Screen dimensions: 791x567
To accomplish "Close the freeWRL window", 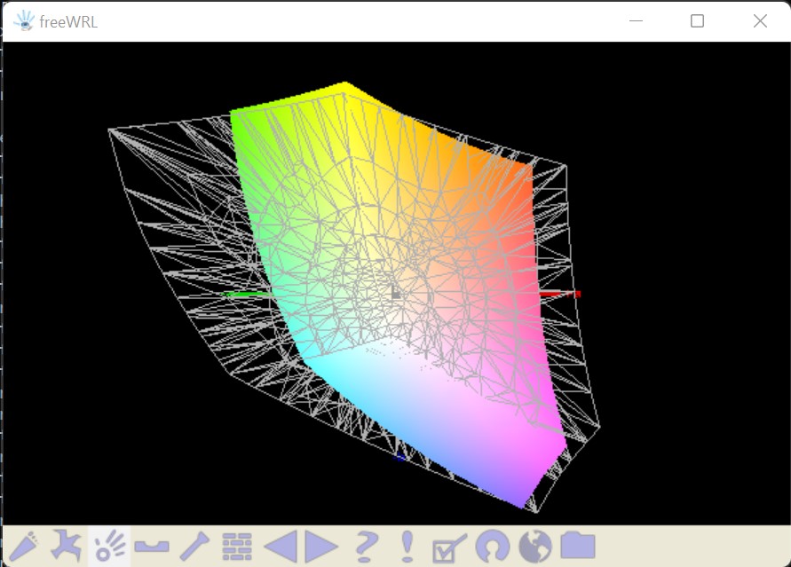I will pos(760,20).
